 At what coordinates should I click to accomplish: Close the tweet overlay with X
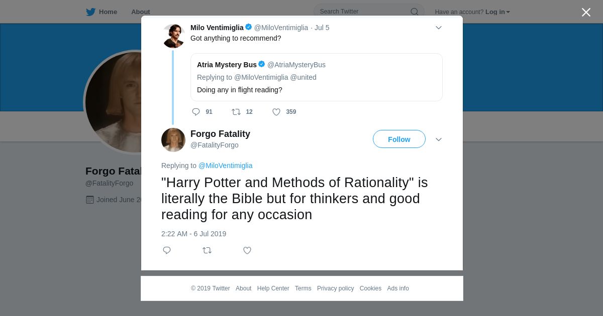586,13
